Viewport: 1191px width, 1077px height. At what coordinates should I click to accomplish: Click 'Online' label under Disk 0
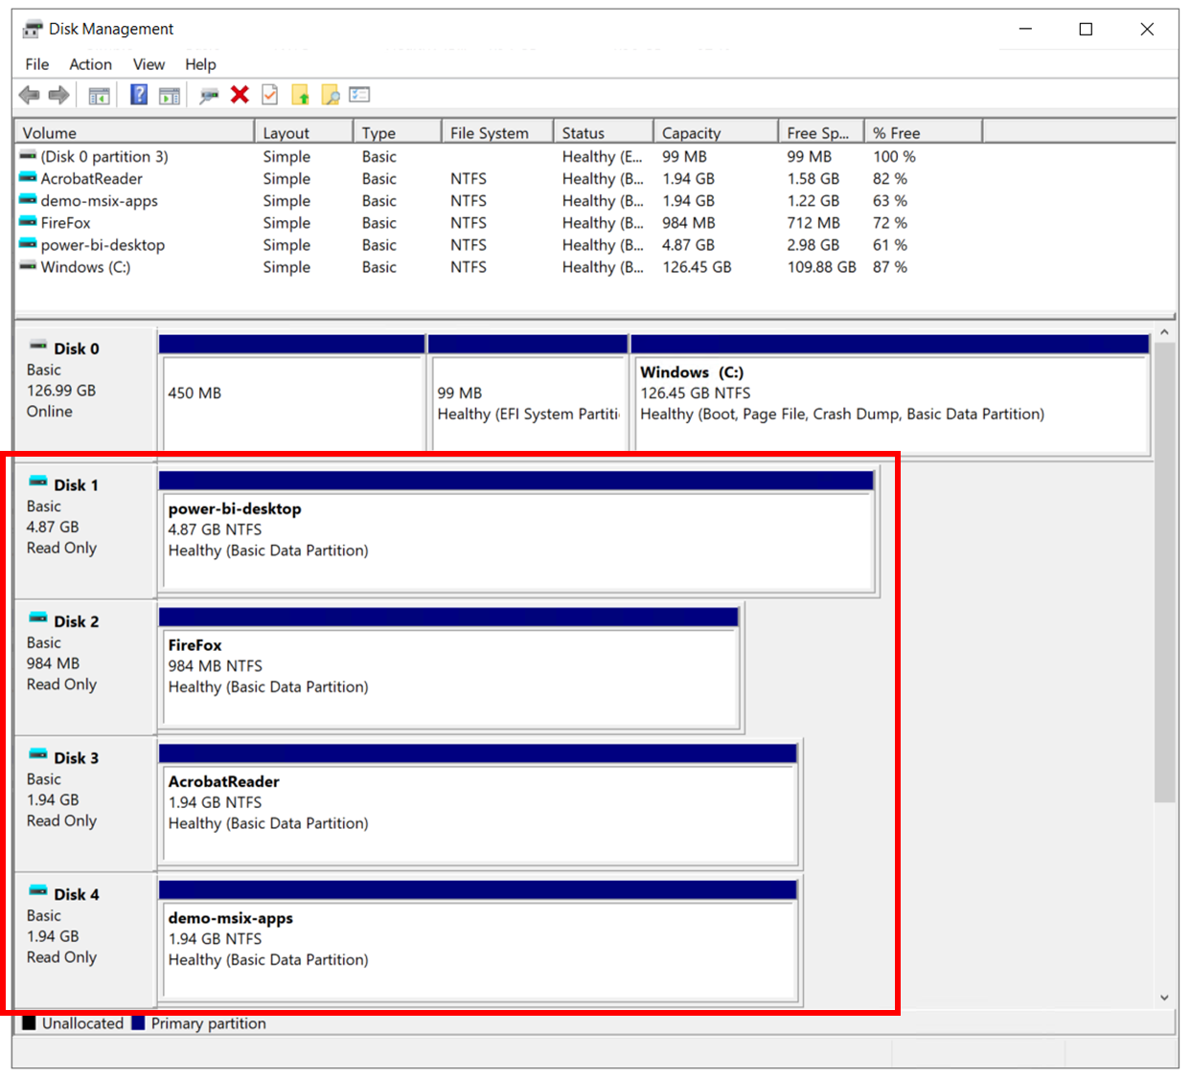[49, 411]
